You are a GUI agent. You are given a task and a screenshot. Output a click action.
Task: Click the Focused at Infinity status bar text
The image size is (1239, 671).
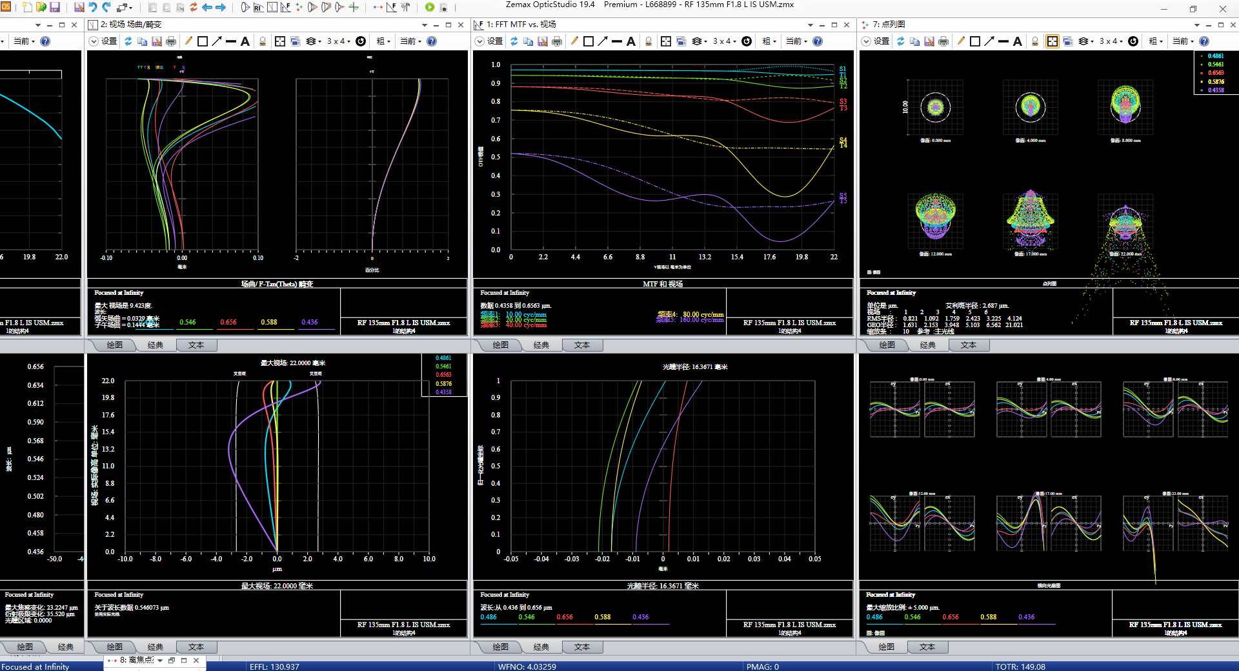tap(35, 666)
